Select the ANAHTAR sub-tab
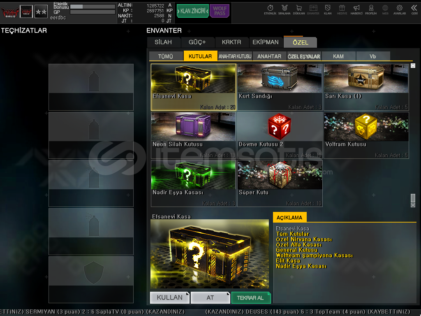The width and height of the screenshot is (421, 316). pos(269,56)
